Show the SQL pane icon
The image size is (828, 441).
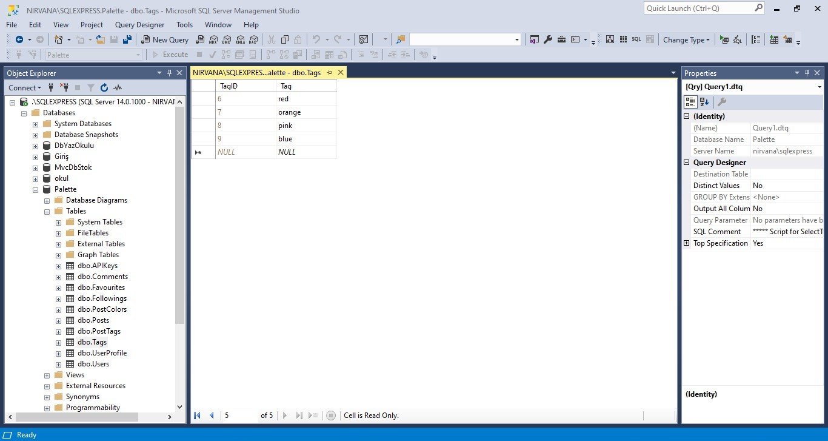[x=636, y=39]
